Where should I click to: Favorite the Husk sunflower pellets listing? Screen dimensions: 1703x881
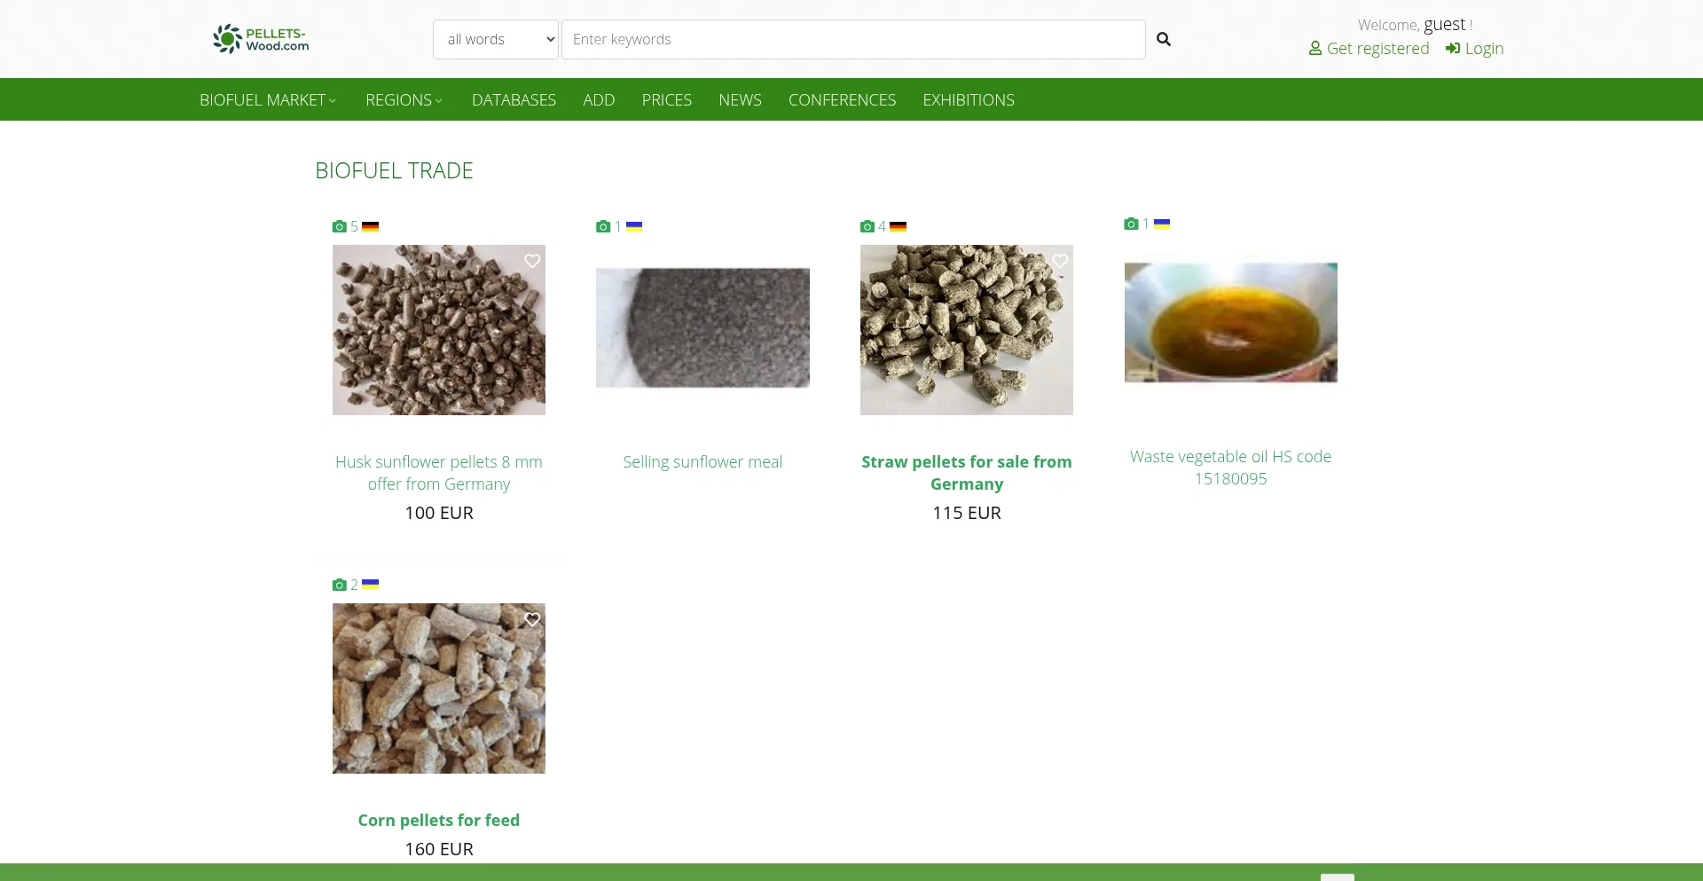tap(532, 261)
